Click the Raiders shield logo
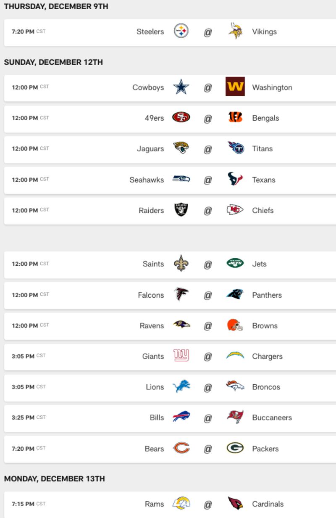The width and height of the screenshot is (336, 518). [x=181, y=210]
